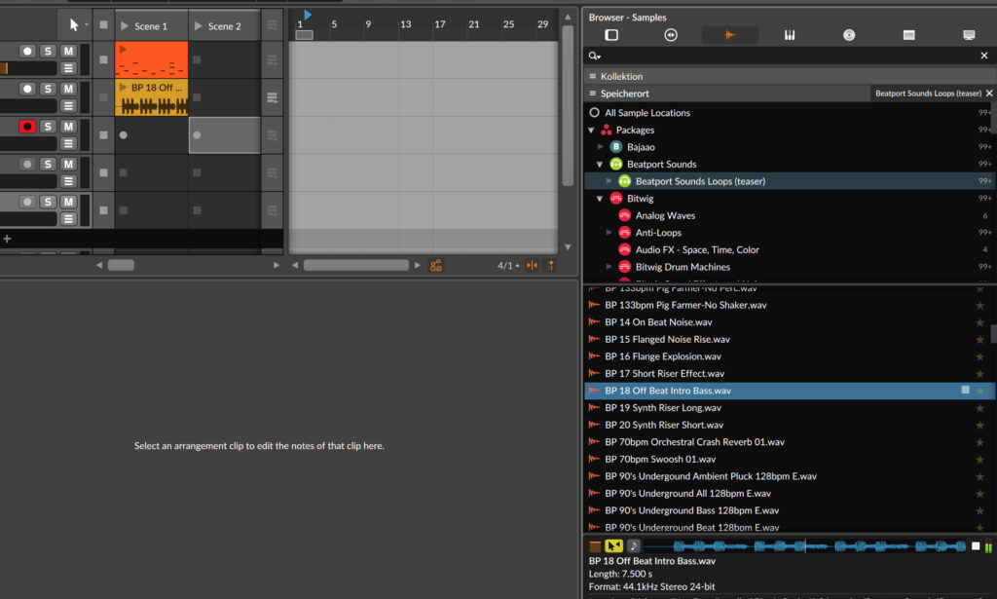Add a new track with the plus icon

point(7,239)
